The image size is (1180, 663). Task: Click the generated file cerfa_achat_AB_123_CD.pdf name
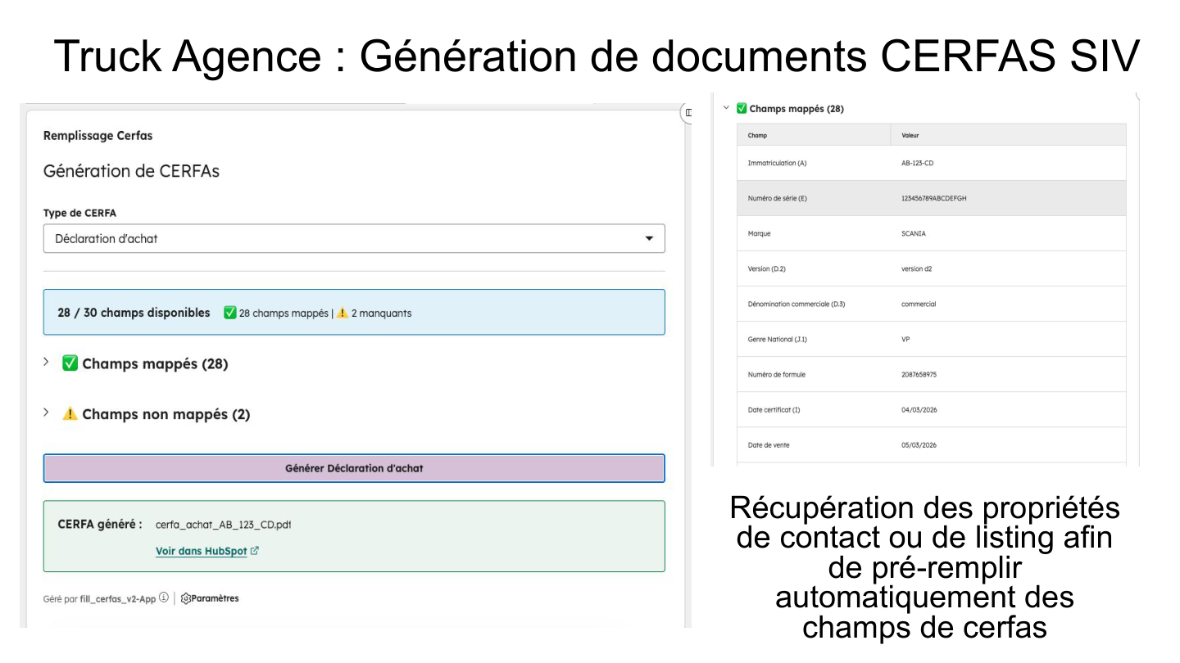[x=223, y=525]
